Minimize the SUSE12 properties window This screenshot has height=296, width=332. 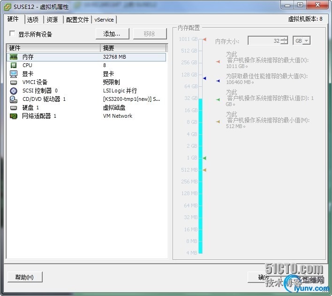(x=287, y=5)
